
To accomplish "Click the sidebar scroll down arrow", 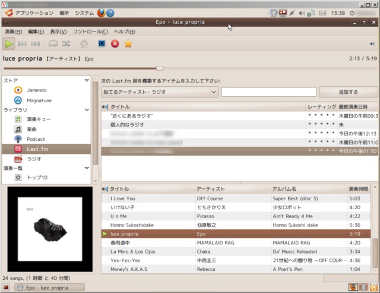I will click(x=95, y=181).
